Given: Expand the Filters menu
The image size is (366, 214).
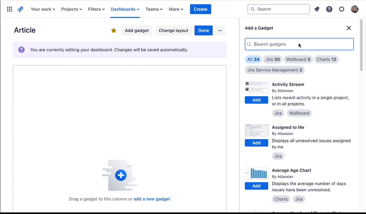Looking at the screenshot, I should (96, 9).
